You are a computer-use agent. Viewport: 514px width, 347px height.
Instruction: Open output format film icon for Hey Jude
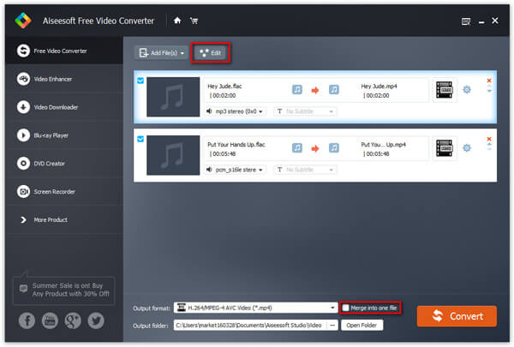pos(444,90)
